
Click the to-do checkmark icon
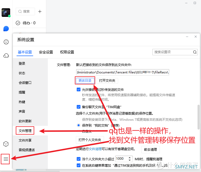coord(18,23)
